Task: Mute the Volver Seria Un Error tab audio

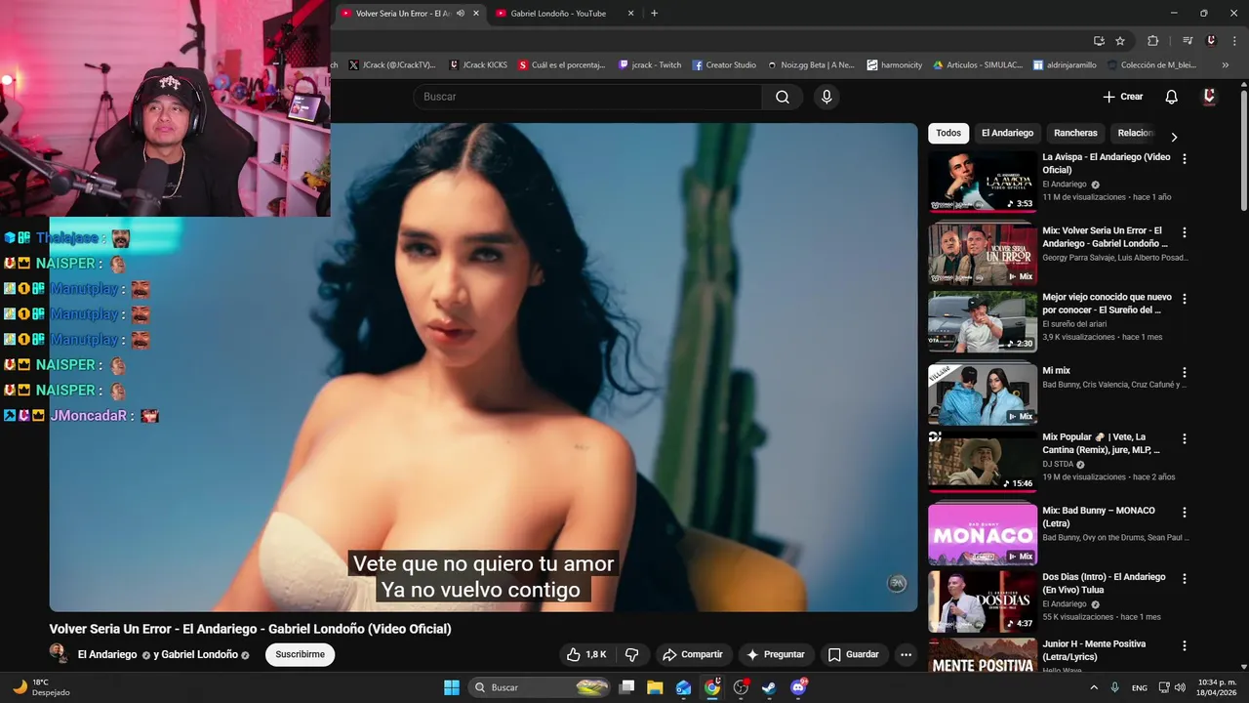Action: coord(461,14)
